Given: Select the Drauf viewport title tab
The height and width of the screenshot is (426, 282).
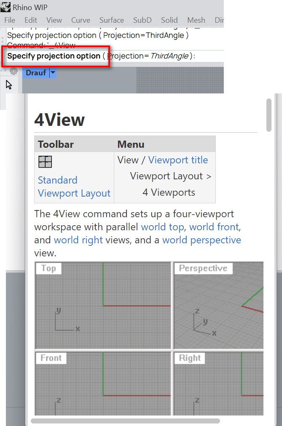Looking at the screenshot, I should 36,73.
